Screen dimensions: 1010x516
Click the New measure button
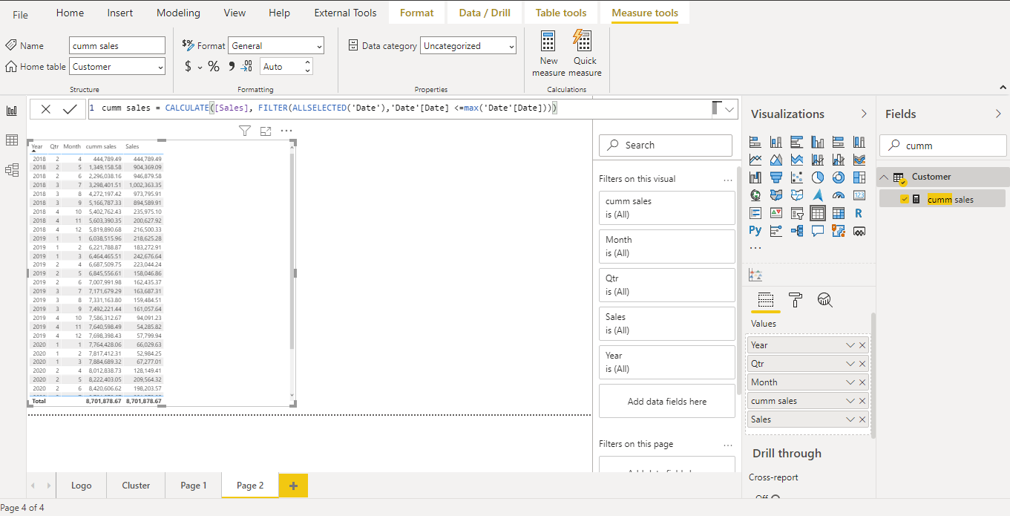click(x=548, y=53)
